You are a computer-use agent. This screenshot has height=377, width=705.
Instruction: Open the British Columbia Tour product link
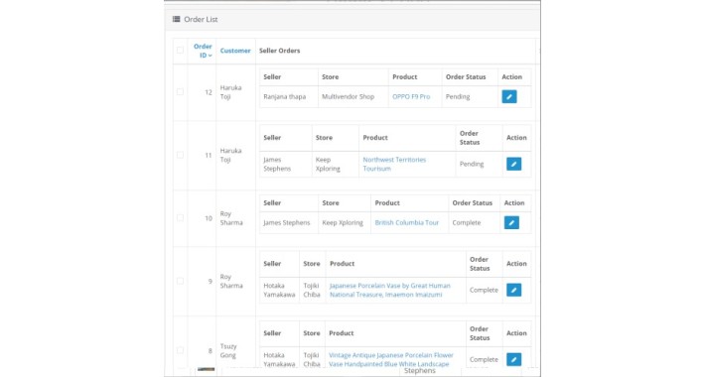[406, 223]
